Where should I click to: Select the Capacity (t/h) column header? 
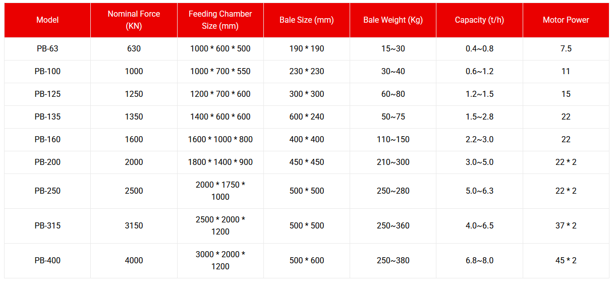(479, 20)
